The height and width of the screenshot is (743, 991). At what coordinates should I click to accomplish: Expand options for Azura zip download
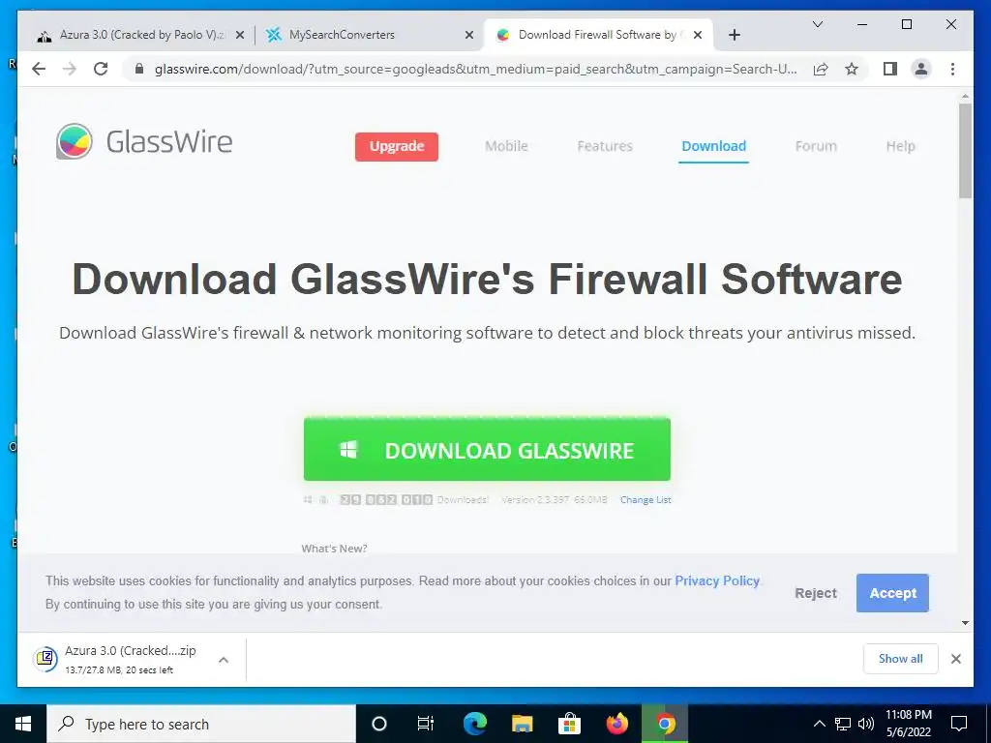[224, 660]
